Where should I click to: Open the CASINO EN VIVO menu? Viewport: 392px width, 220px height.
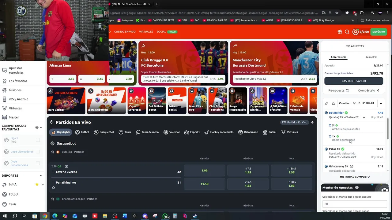(x=125, y=32)
